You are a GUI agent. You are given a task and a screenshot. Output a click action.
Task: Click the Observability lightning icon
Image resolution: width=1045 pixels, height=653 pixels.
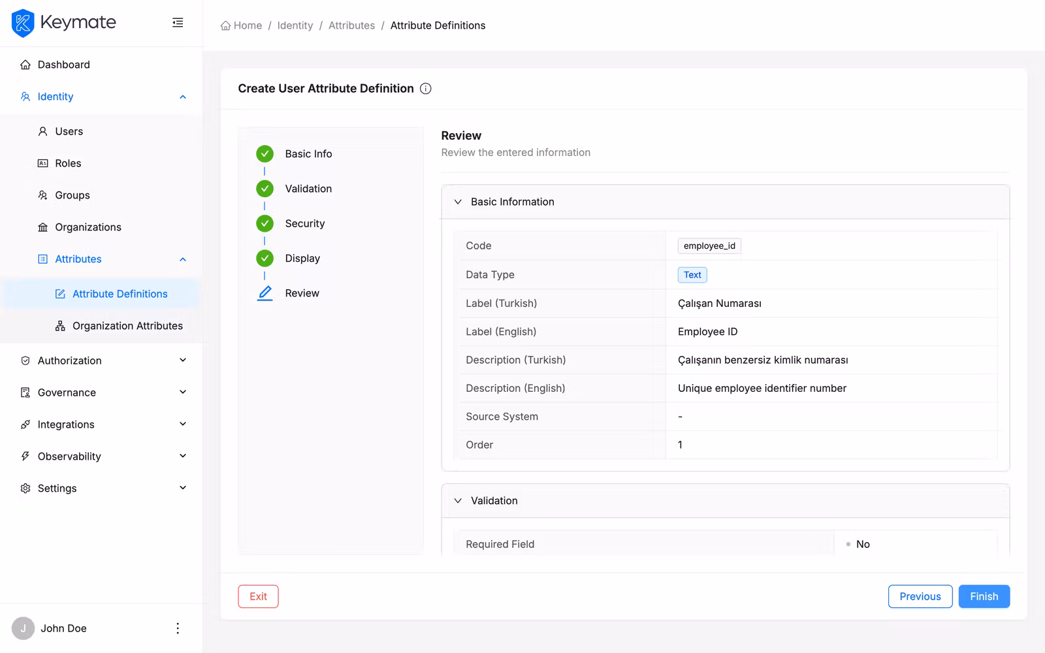click(x=25, y=456)
